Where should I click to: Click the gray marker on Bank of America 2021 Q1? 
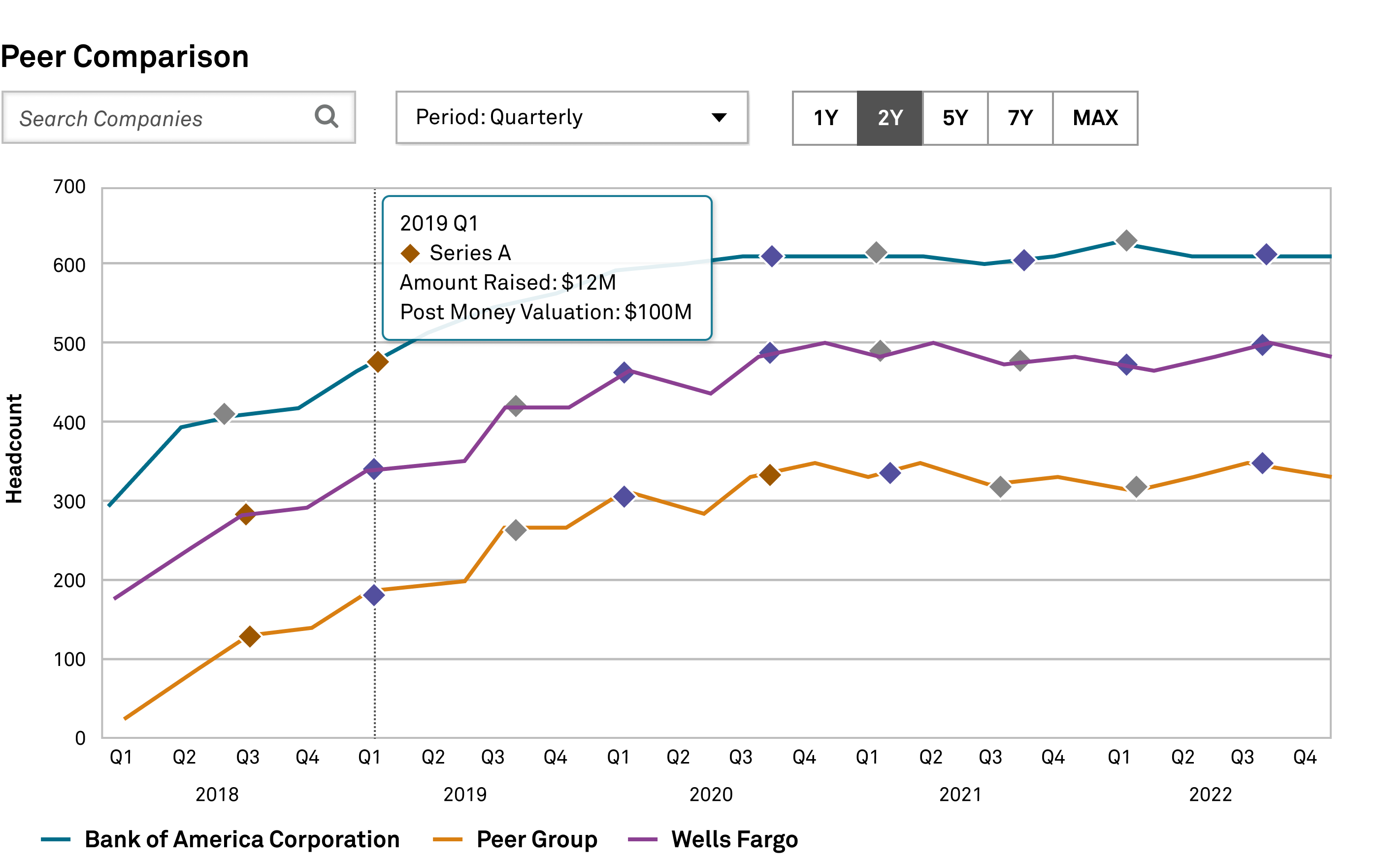(x=876, y=252)
